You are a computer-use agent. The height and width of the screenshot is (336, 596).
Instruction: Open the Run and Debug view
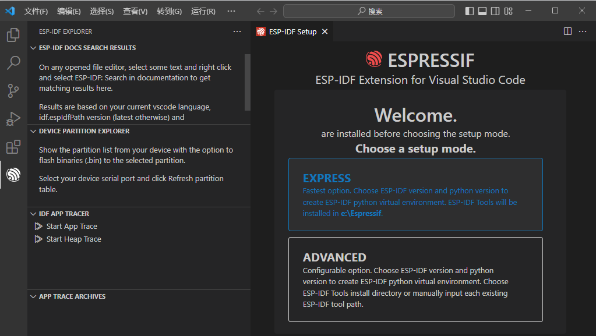13,119
